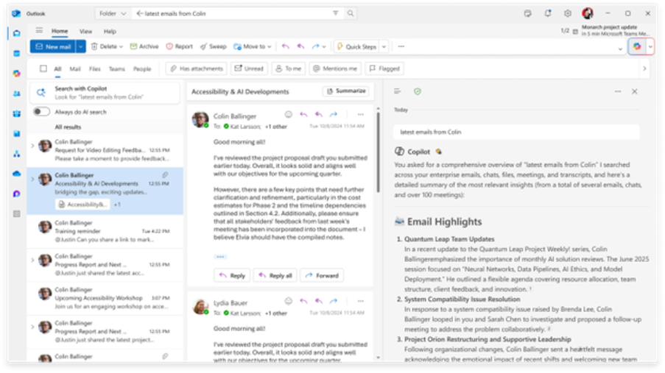Click Report button

coord(180,46)
